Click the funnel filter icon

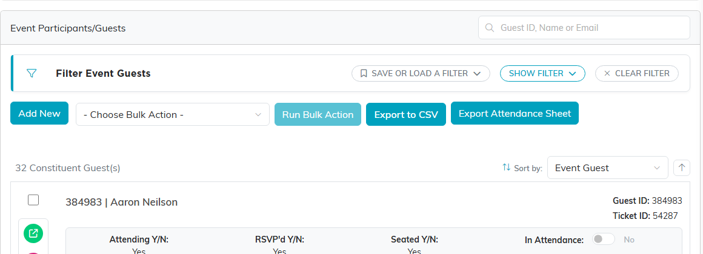(x=31, y=73)
